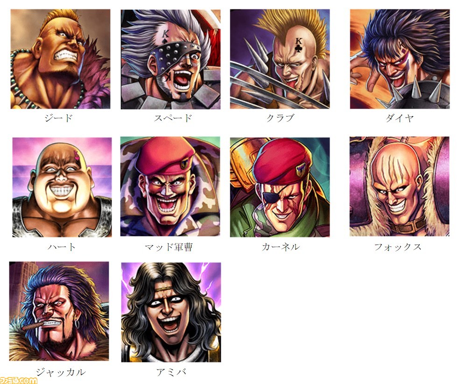This screenshot has width=459, height=384.
Task: Select the マッド軍曹 portrait with red beret
Action: pos(170,187)
